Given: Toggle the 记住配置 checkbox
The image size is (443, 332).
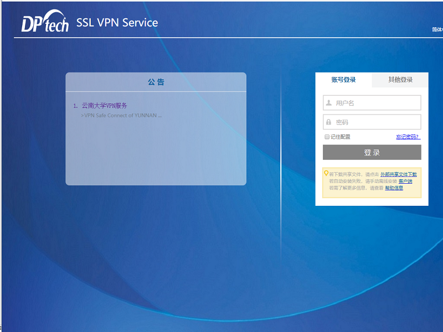Looking at the screenshot, I should click(x=327, y=137).
